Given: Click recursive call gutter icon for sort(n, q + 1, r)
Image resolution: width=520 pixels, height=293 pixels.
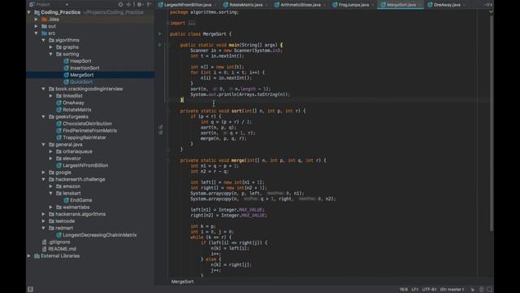Looking at the screenshot, I should [x=161, y=133].
